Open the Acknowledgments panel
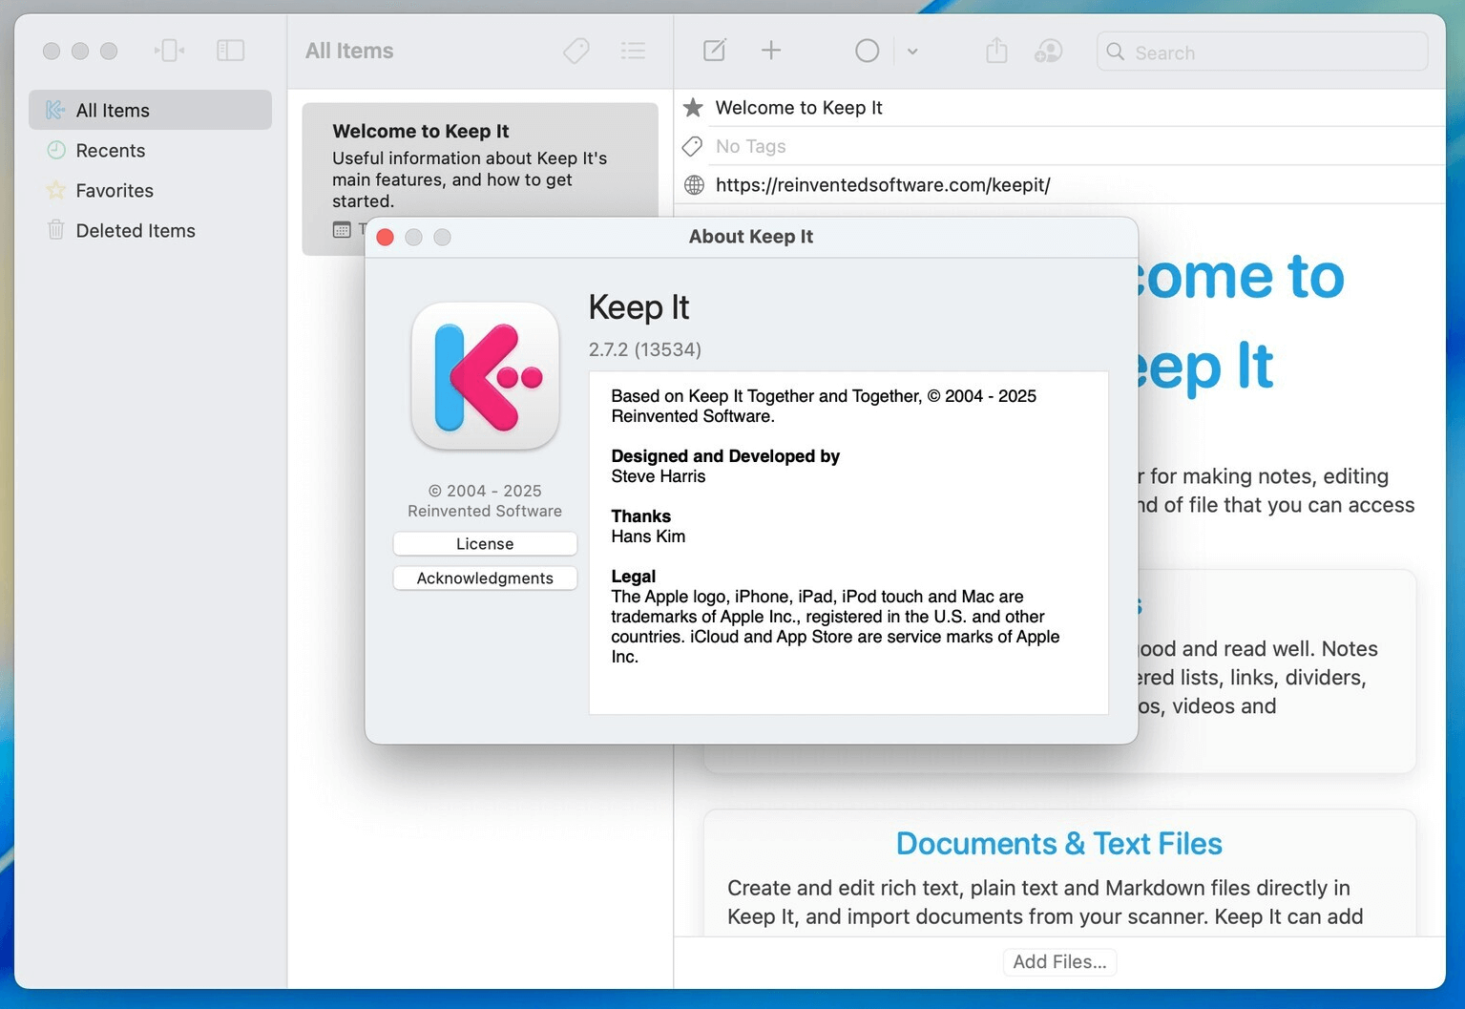 click(x=484, y=578)
